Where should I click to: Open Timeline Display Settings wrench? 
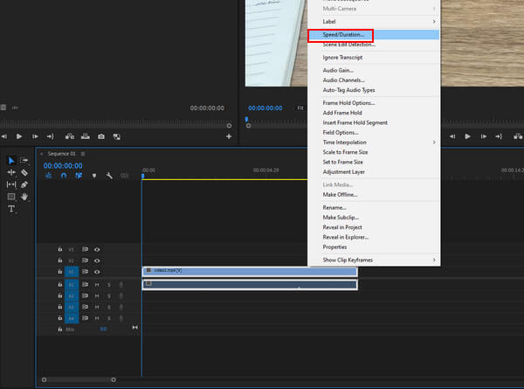[x=109, y=176]
